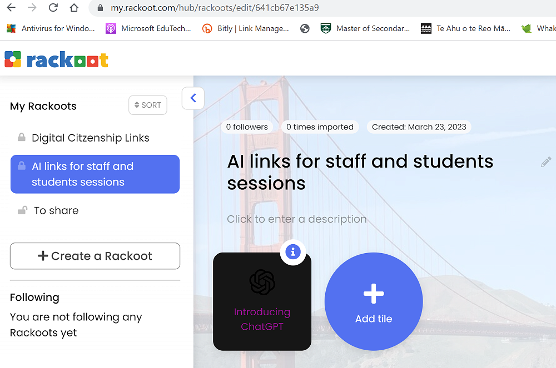Click the info icon on ChatGPT tile
556x368 pixels.
point(292,253)
